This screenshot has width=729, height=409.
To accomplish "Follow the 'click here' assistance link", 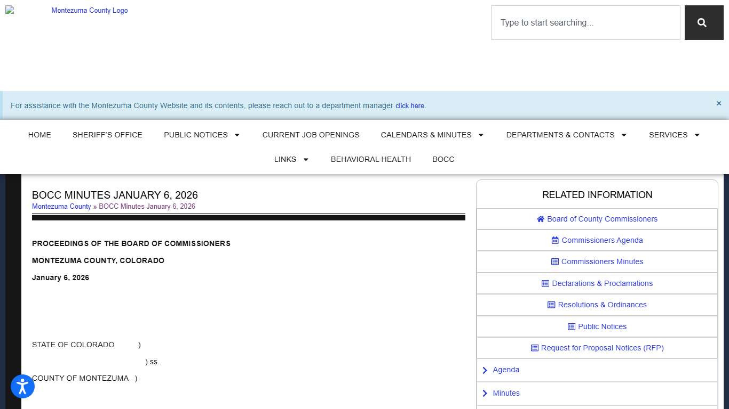I will click(x=410, y=105).
